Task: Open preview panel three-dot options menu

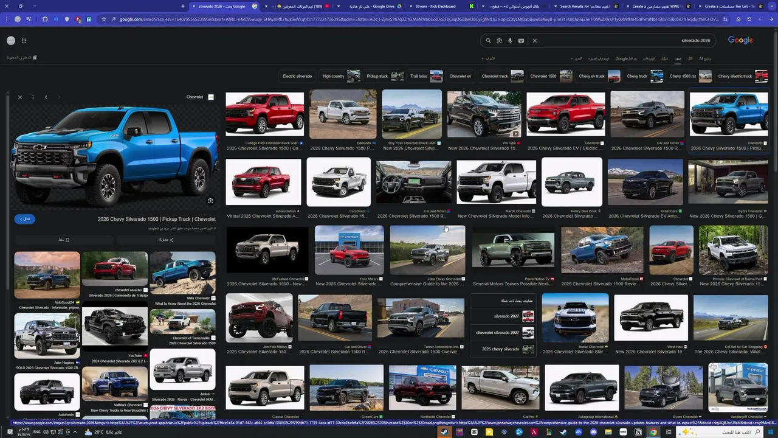Action: coord(33,97)
